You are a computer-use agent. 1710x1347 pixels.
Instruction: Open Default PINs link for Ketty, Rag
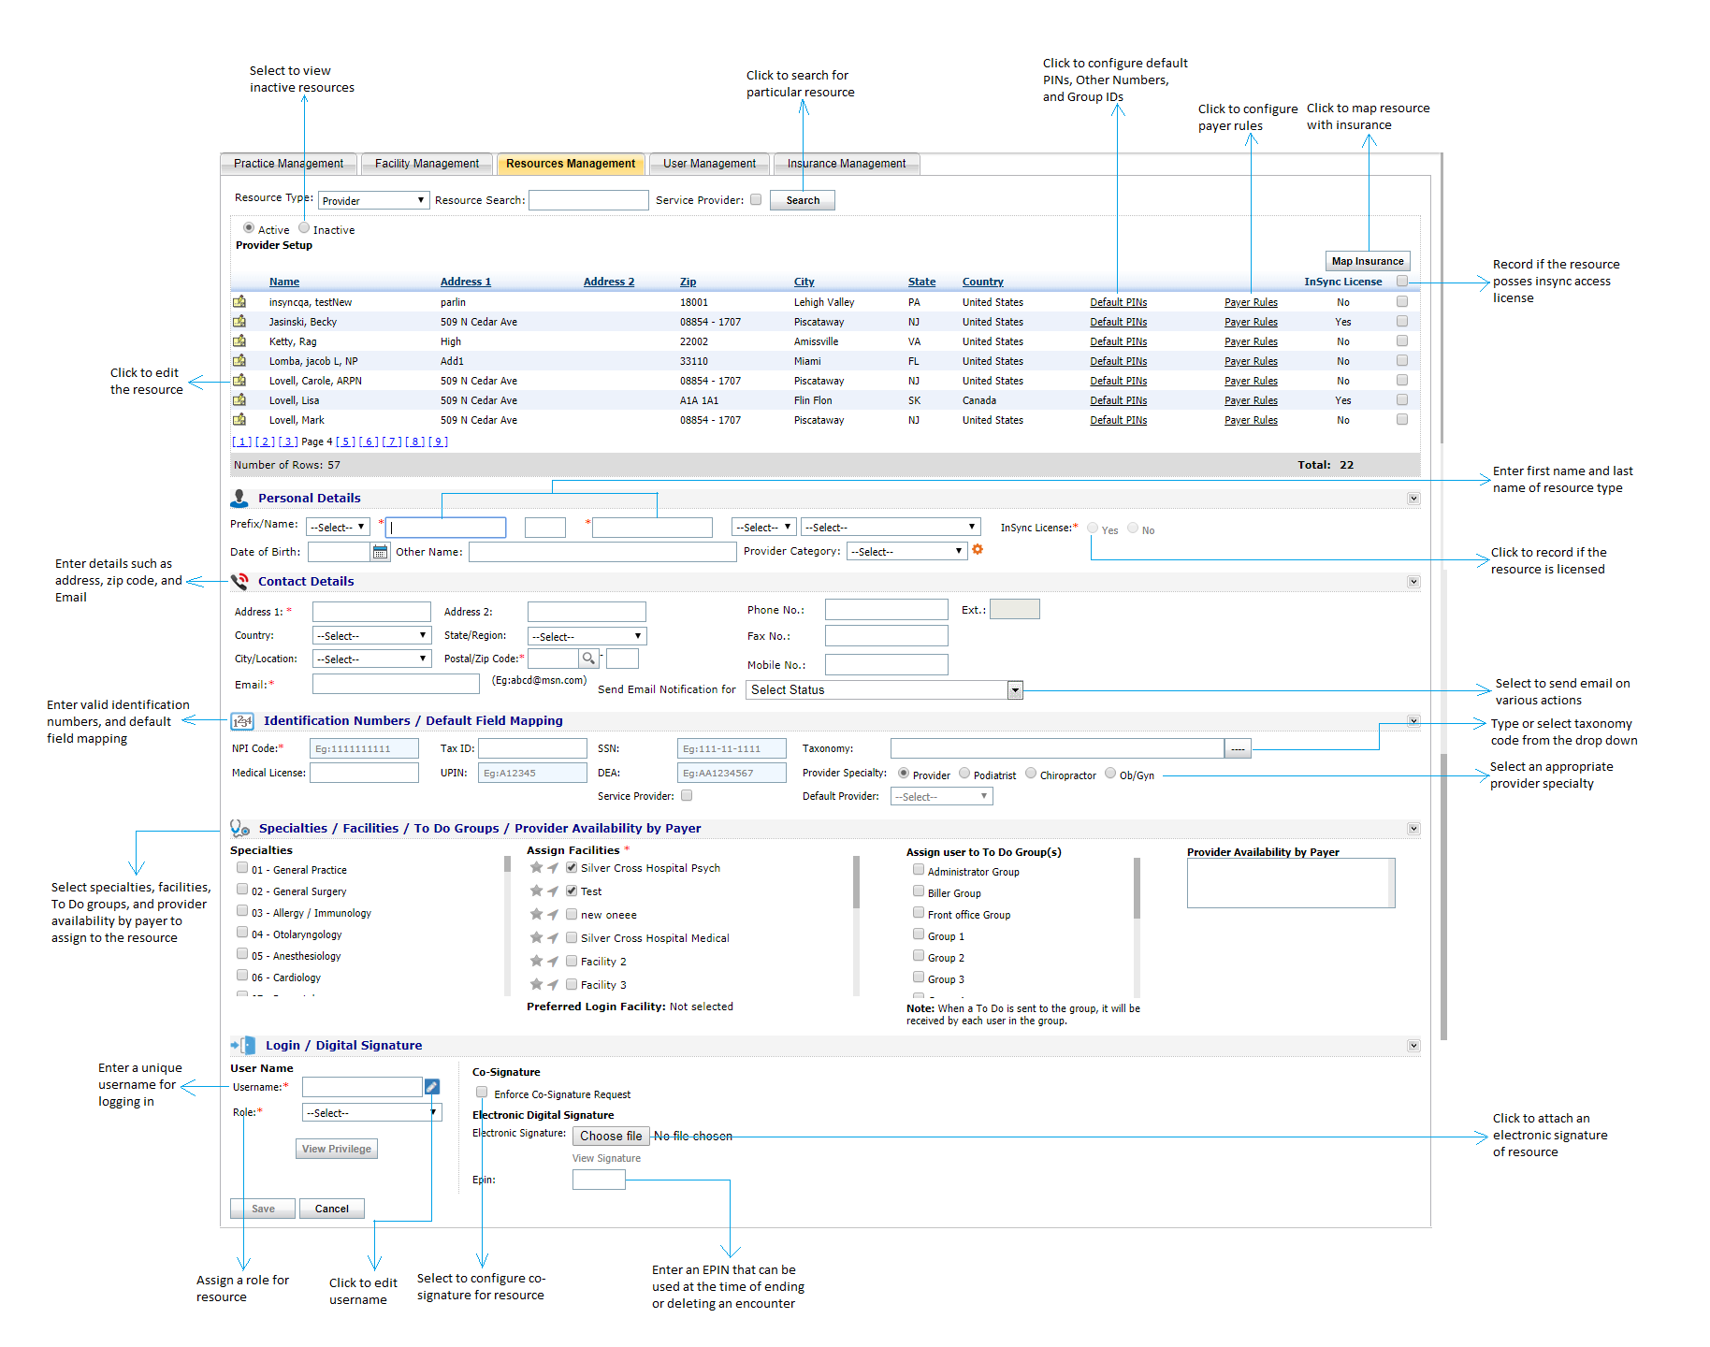[1118, 342]
